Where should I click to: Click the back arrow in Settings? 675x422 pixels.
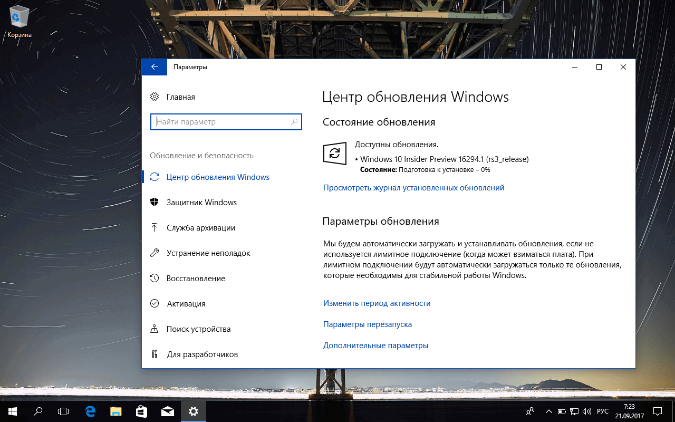coord(154,67)
